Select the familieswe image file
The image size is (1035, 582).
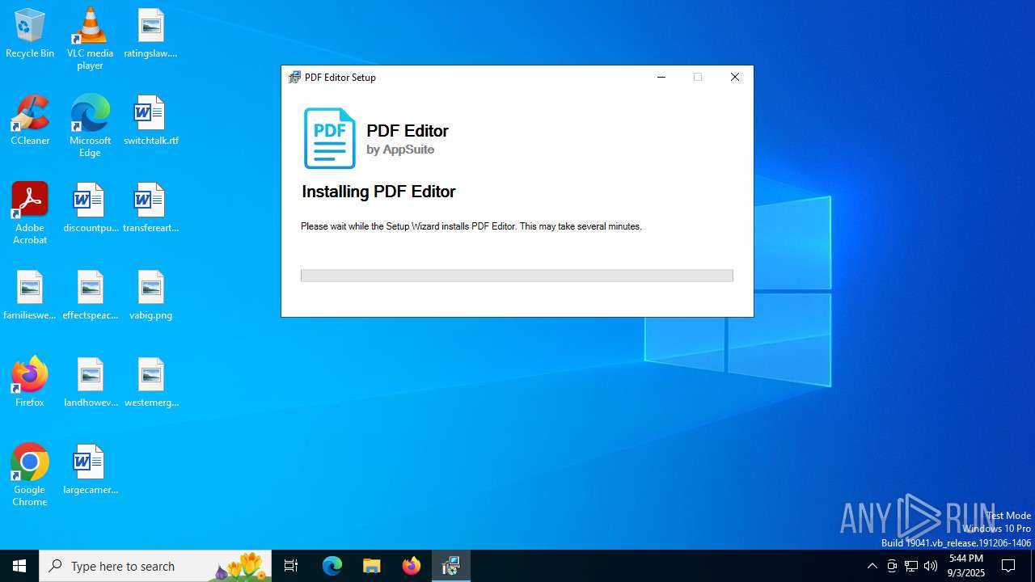click(x=30, y=296)
